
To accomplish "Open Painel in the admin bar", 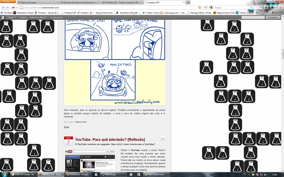I will [x=23, y=18].
